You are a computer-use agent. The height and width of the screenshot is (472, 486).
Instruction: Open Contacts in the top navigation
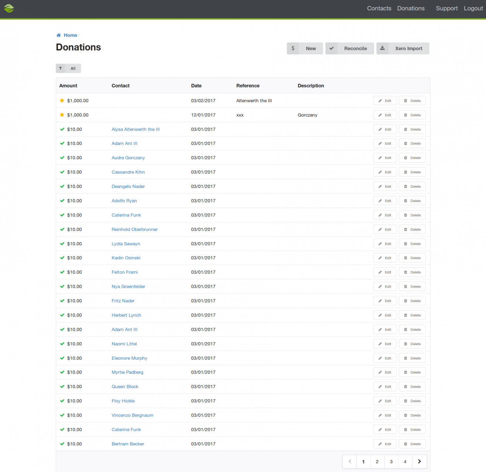pyautogui.click(x=379, y=8)
